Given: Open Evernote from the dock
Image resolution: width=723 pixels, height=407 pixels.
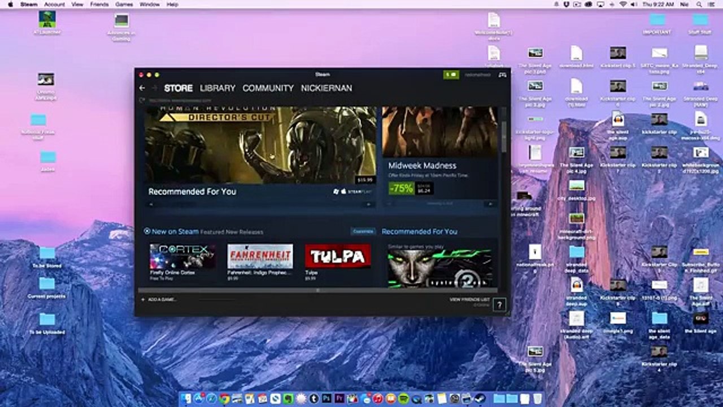Looking at the screenshot, I should pyautogui.click(x=289, y=399).
